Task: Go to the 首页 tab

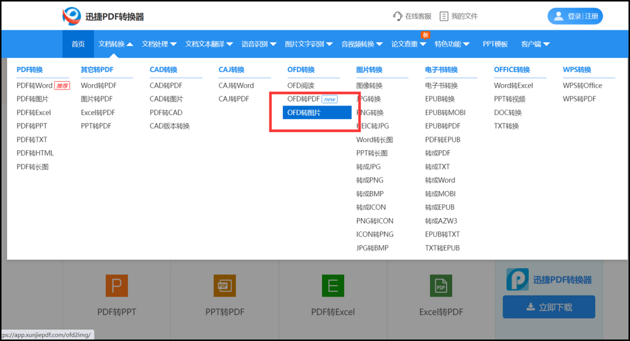Action: [x=78, y=44]
